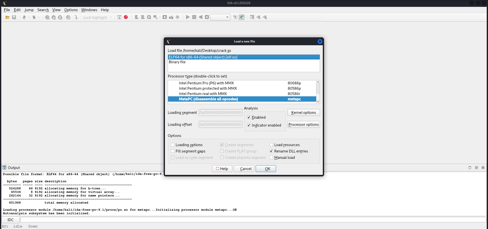The image size is (488, 229).
Task: Select ELF64 for x86-64 Shared object entry
Action: tap(244, 57)
